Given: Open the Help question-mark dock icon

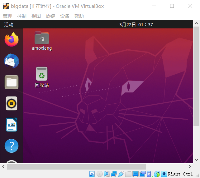Looking at the screenshot, I should click(x=12, y=146).
